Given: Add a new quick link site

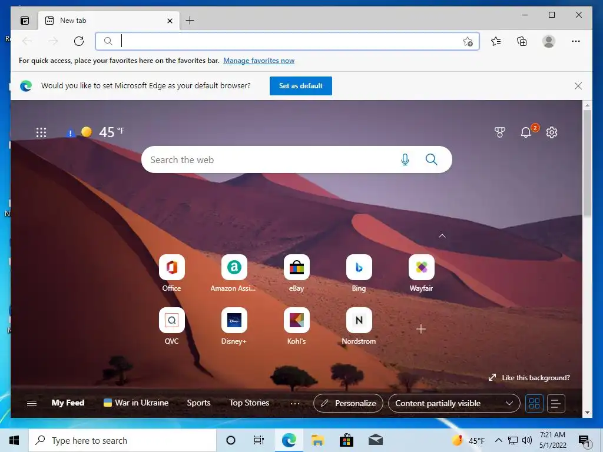Looking at the screenshot, I should point(421,329).
